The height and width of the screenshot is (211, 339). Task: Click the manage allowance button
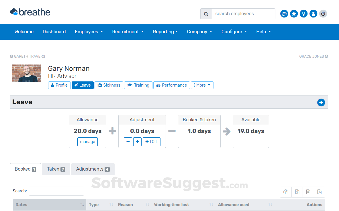coord(87,142)
